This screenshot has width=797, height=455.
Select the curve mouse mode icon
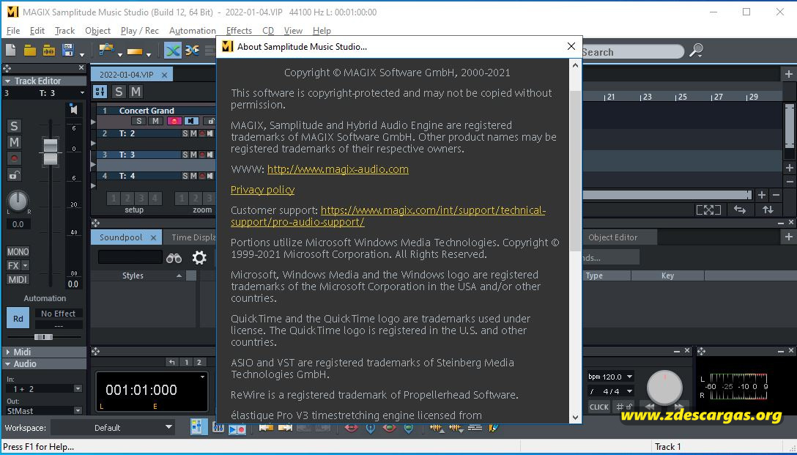pyautogui.click(x=106, y=50)
